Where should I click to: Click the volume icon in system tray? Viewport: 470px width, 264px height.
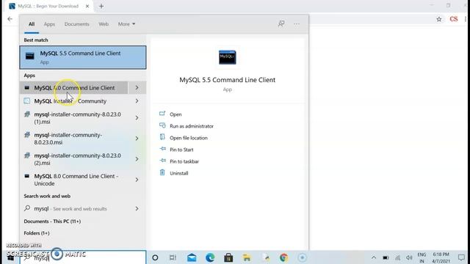tap(409, 257)
